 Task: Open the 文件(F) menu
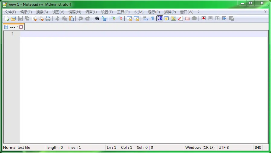pyautogui.click(x=10, y=12)
